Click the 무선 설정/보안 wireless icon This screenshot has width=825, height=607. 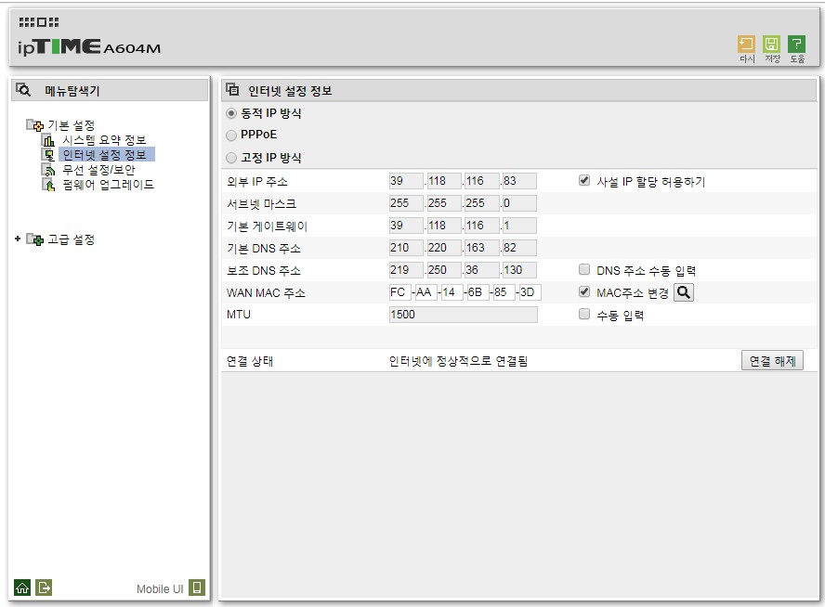tap(48, 170)
